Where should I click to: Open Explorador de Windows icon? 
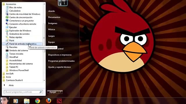point(7,31)
